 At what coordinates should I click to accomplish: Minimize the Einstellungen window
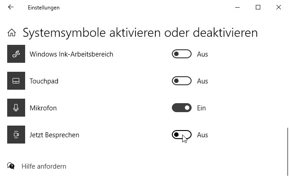pyautogui.click(x=237, y=7)
